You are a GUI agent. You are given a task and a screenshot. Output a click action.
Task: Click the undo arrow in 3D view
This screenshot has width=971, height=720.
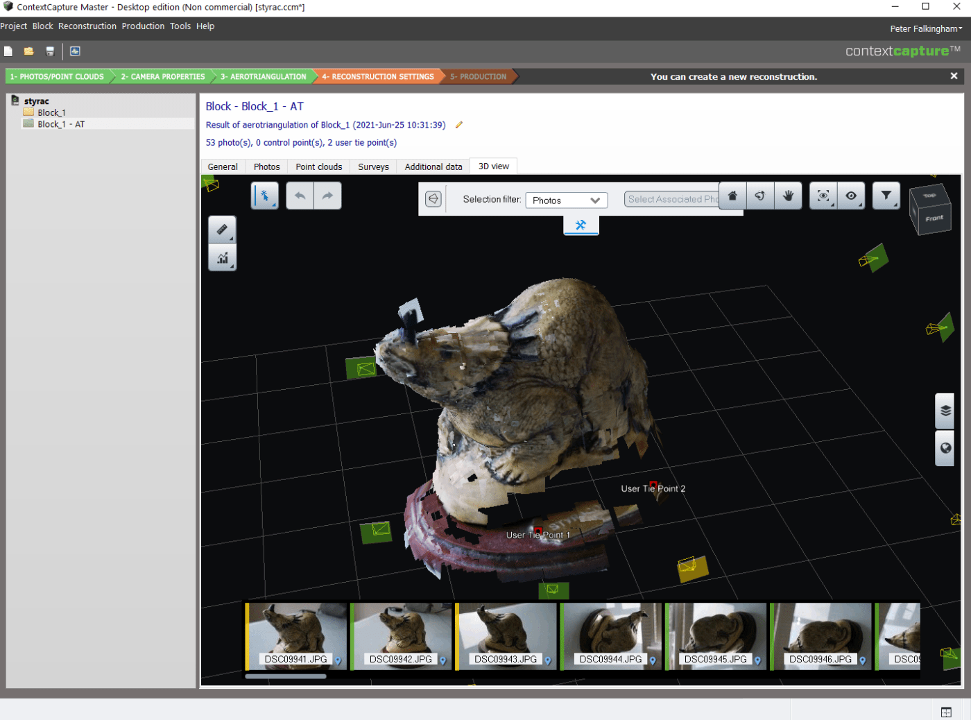click(300, 196)
